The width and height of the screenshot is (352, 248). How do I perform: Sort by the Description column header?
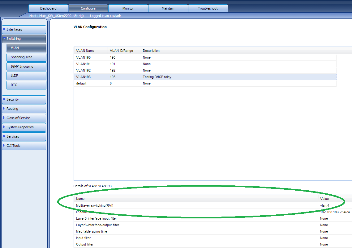[238, 51]
